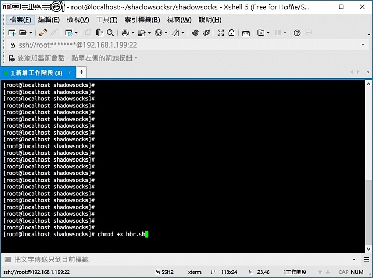Viewport: 373px width, 278px height.
Task: Click the tab scroll right arrow
Action: [358, 72]
